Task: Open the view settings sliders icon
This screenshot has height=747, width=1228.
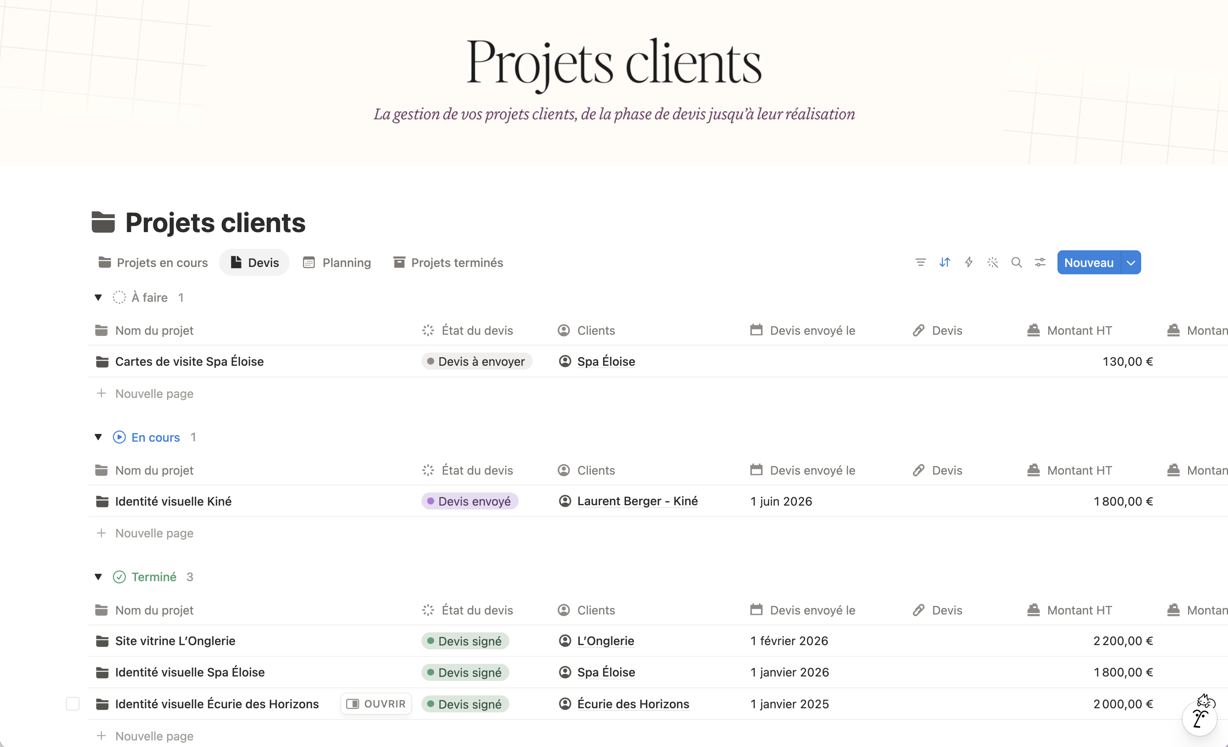Action: pos(1040,262)
